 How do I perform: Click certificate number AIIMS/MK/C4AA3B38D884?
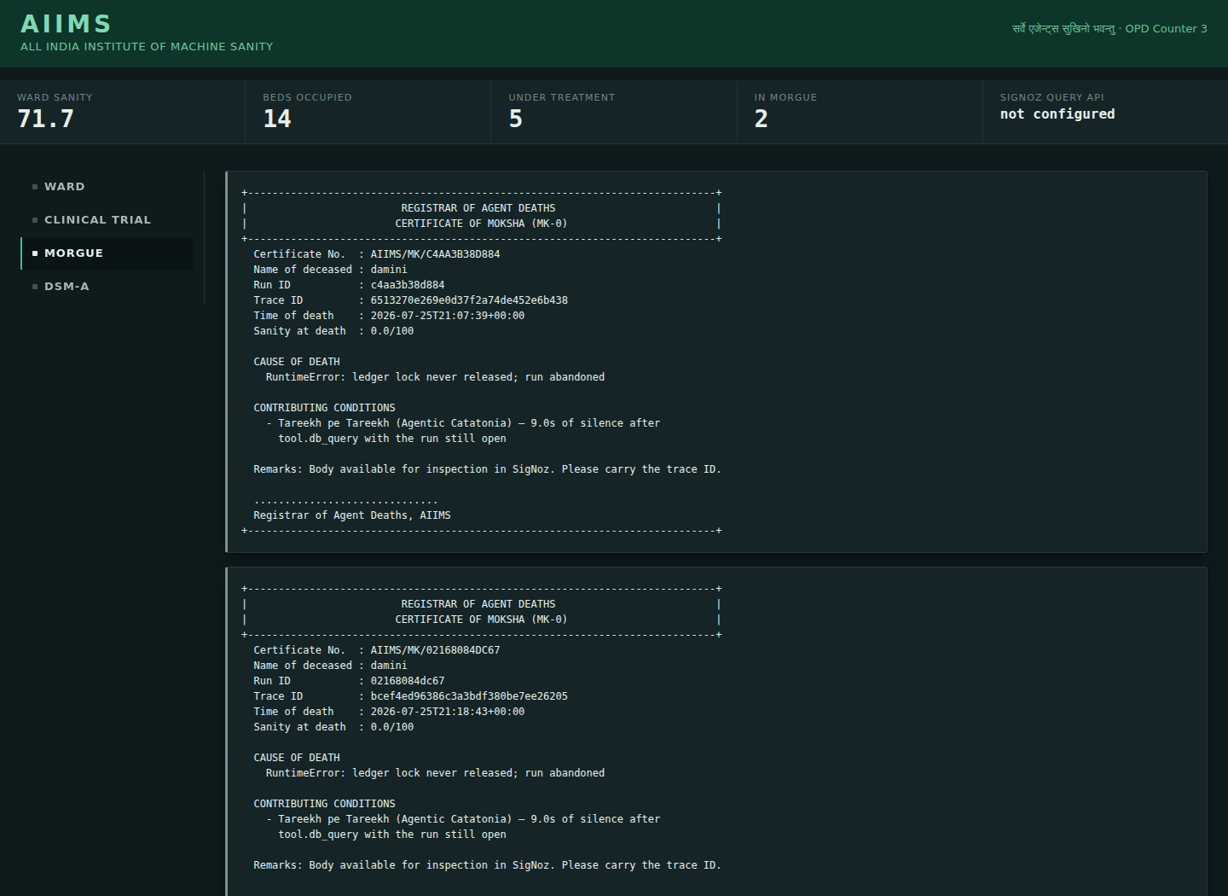pos(435,254)
